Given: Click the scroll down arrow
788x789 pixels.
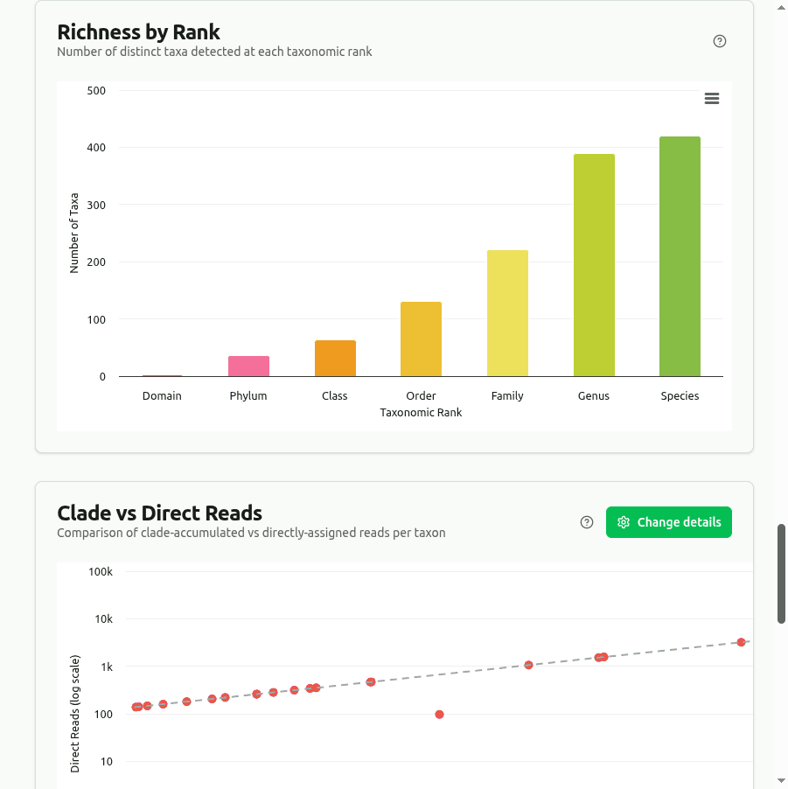Looking at the screenshot, I should click(781, 780).
